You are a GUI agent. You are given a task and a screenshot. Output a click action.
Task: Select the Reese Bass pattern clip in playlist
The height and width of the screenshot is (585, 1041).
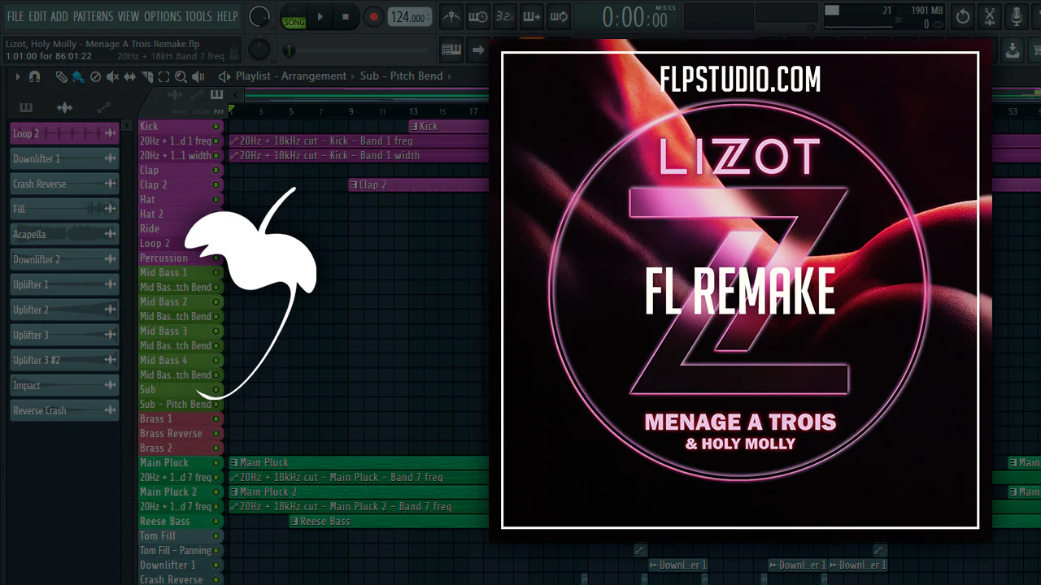pos(389,522)
